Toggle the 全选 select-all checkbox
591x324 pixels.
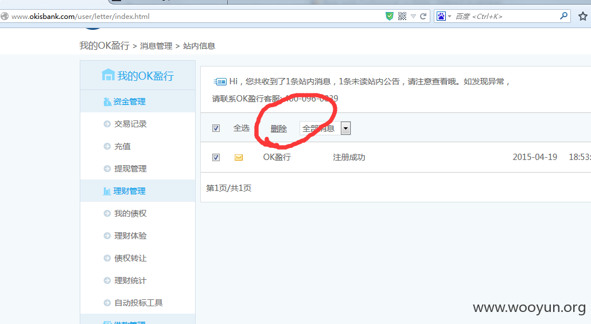(x=216, y=128)
